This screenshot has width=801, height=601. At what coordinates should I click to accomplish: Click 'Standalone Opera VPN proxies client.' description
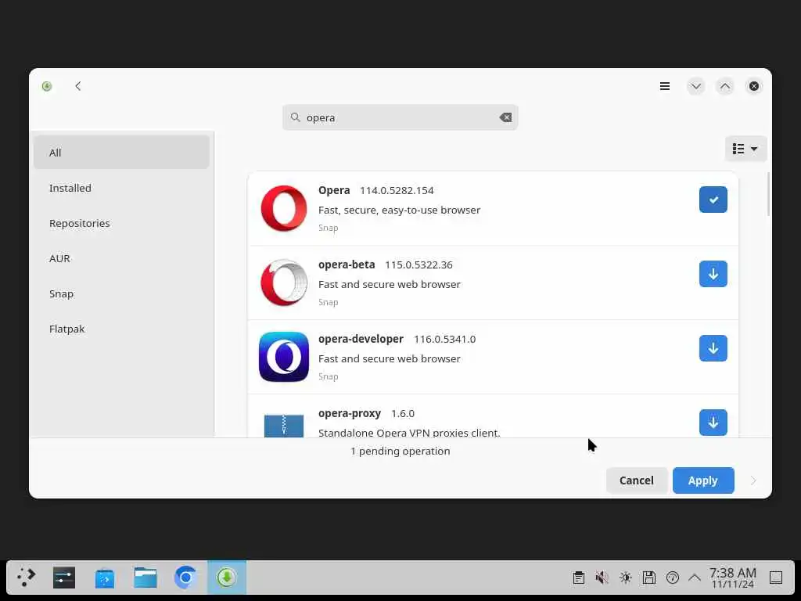tap(409, 432)
